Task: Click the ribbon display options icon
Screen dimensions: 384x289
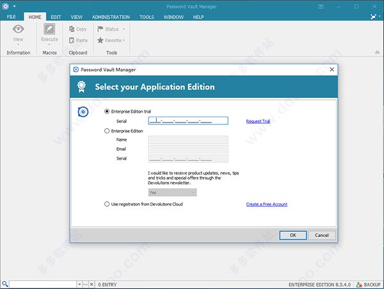Action: [x=321, y=6]
